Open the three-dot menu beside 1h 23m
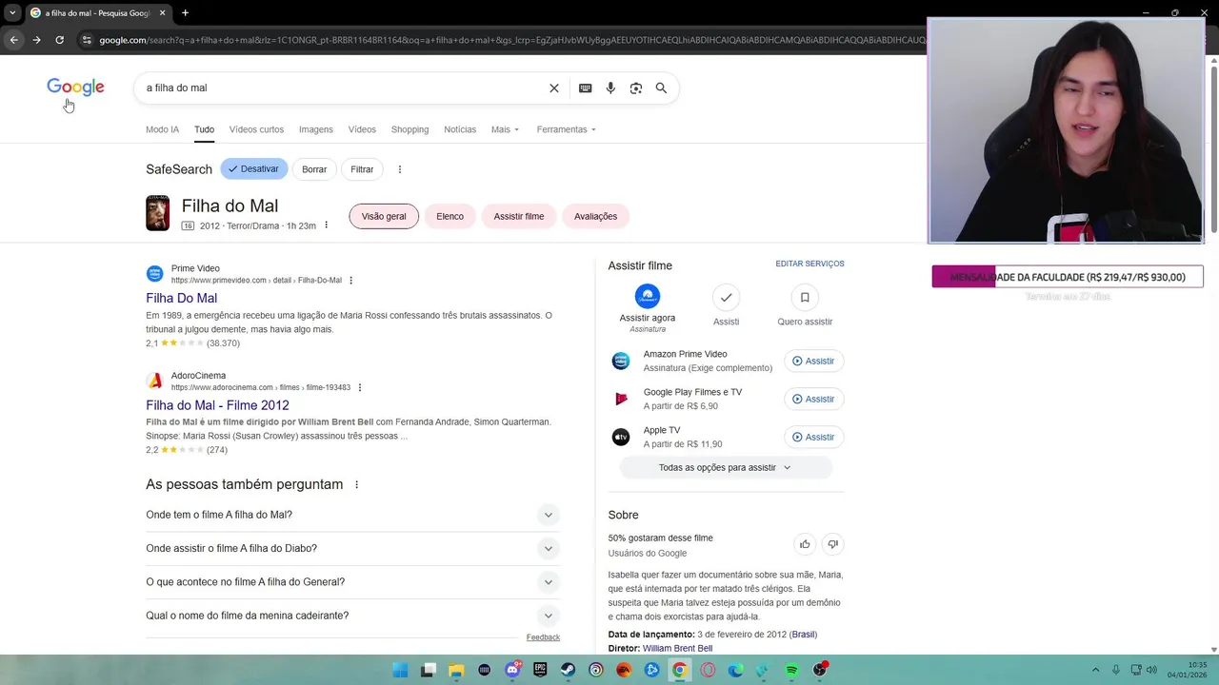 tap(326, 225)
